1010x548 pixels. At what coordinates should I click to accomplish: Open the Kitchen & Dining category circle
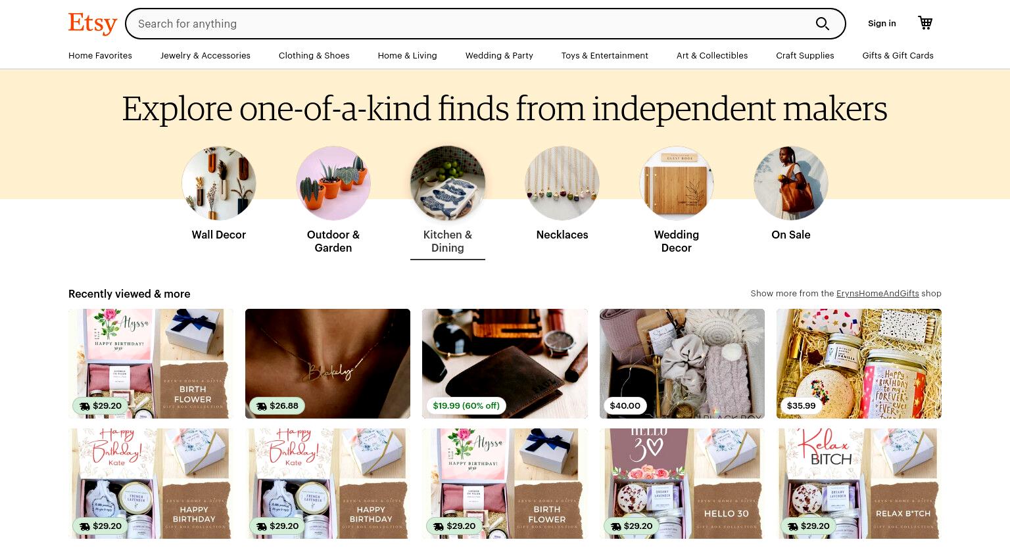448,183
